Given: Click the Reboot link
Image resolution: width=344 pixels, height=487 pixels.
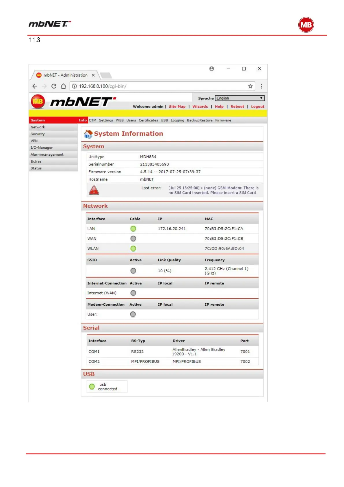Looking at the screenshot, I should pos(237,106).
